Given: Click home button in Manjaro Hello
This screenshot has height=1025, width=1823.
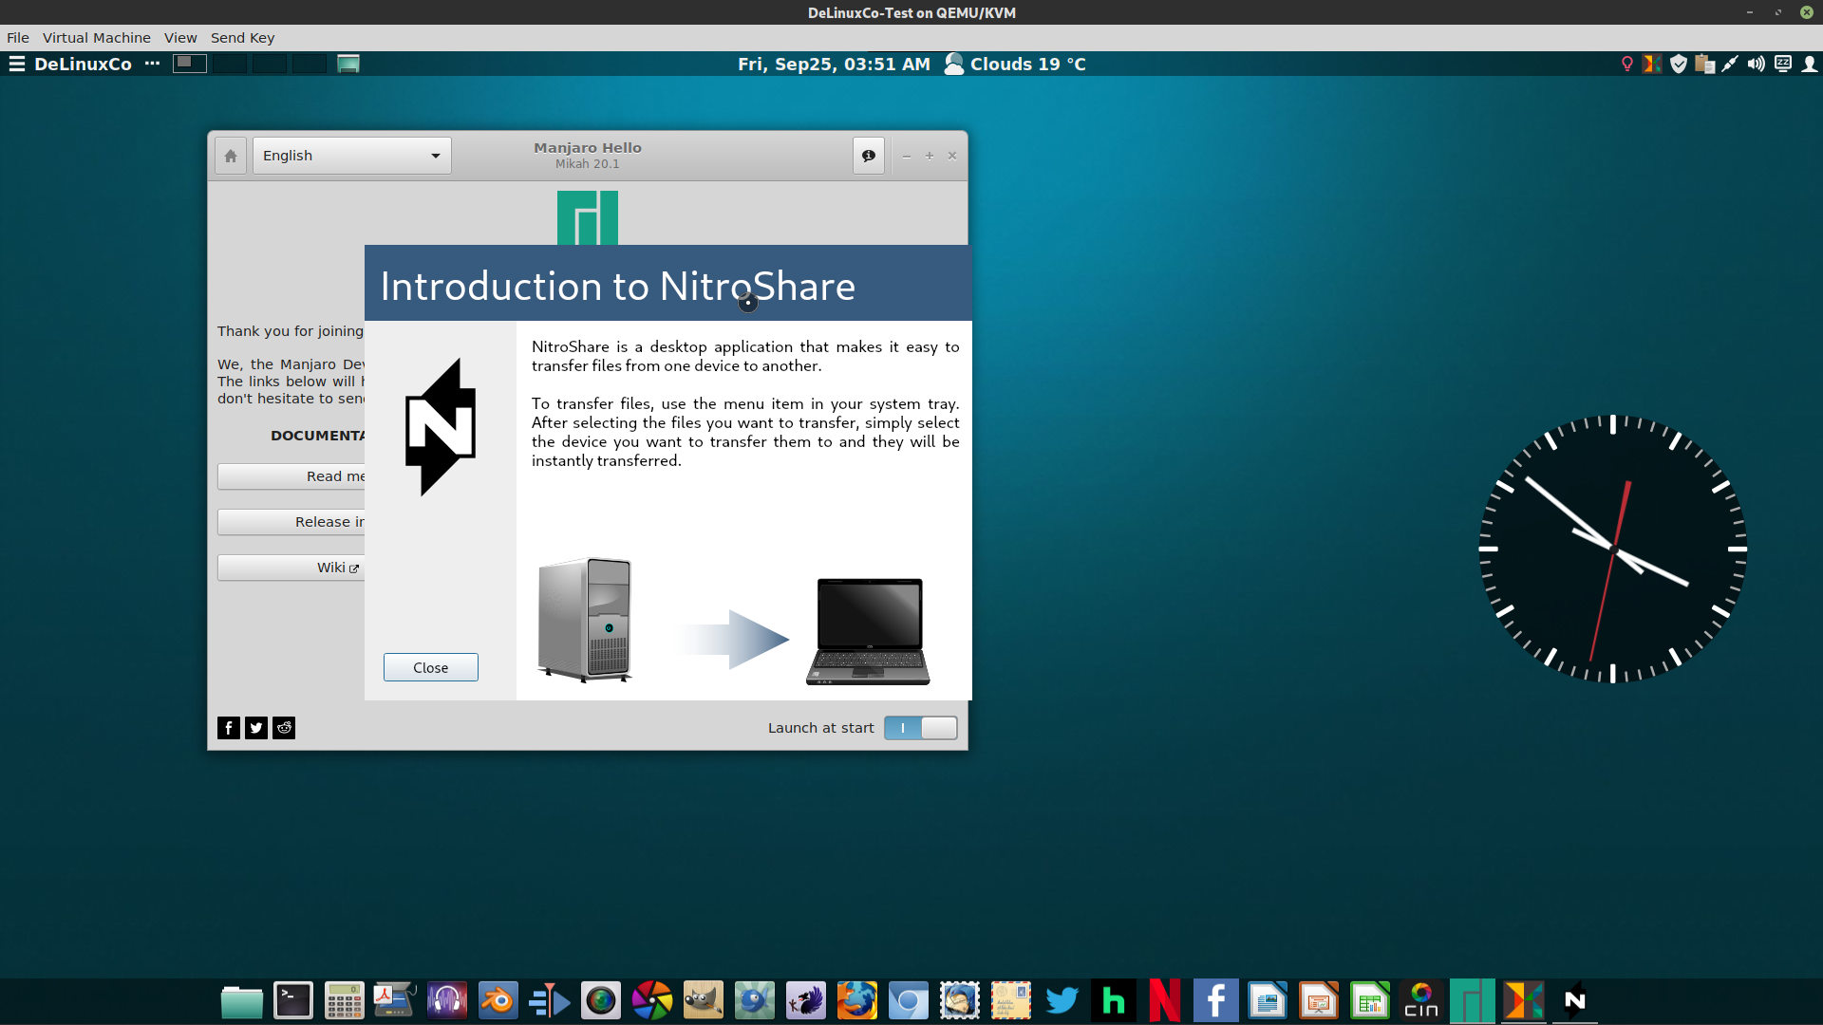Looking at the screenshot, I should (231, 156).
